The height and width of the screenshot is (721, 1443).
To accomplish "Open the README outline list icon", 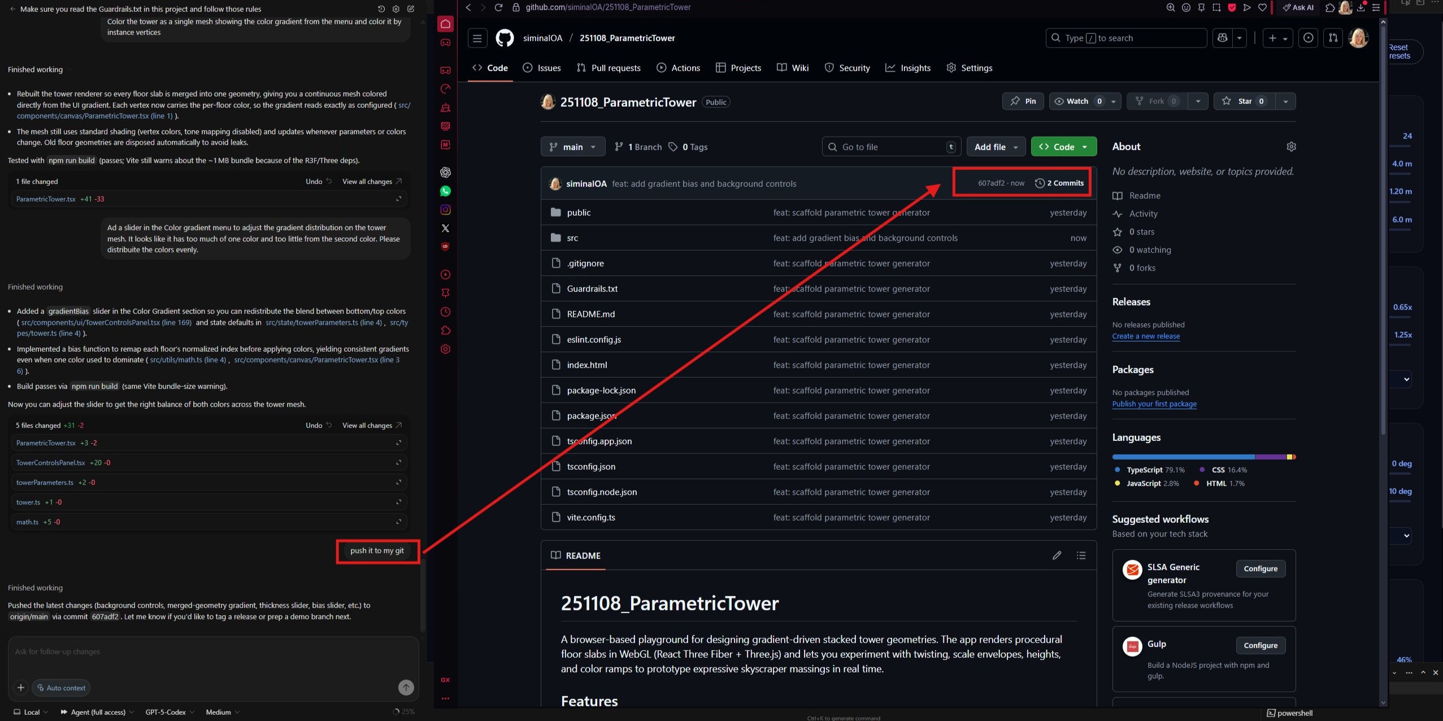I will pyautogui.click(x=1081, y=556).
